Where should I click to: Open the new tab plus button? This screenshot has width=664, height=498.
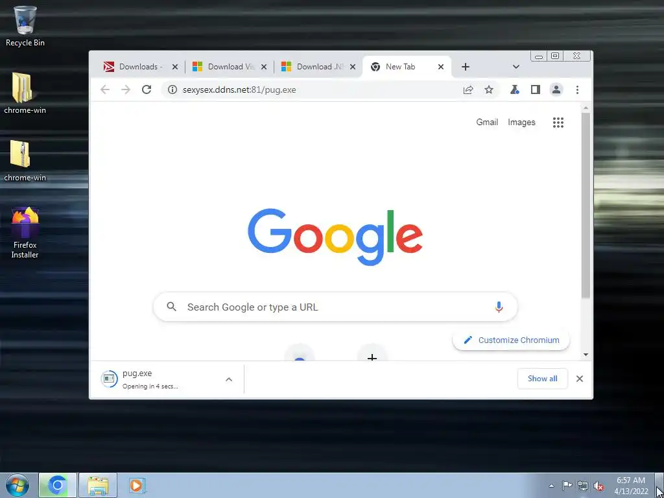(466, 67)
